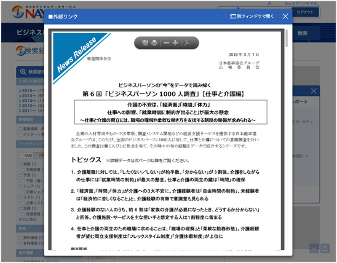337x263 pixels.
Task: Expand the 2013〜 date filter
Action: pyautogui.click(x=27, y=101)
